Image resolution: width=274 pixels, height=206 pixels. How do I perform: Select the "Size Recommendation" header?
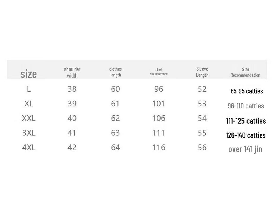(x=245, y=72)
